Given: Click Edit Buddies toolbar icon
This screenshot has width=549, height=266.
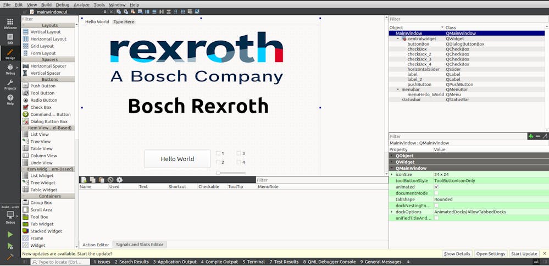Looking at the screenshot, I should point(132,12).
